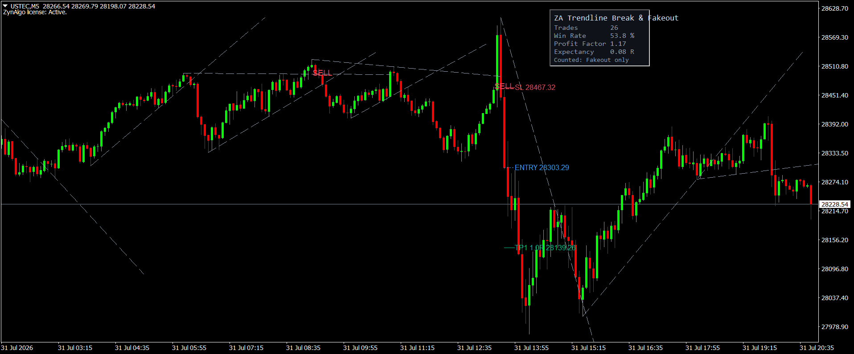Click the 27978.90 price axis label
Screen dimensions: 854x354
tap(835, 327)
